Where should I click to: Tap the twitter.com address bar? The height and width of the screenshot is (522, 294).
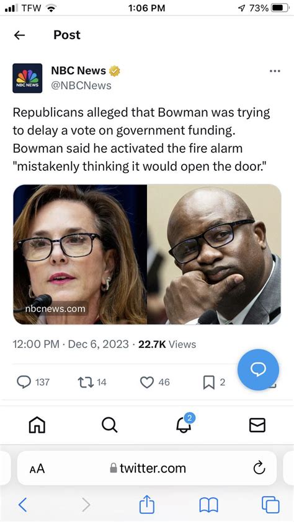[x=147, y=468]
